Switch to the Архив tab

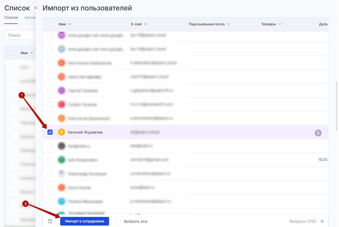click(30, 18)
